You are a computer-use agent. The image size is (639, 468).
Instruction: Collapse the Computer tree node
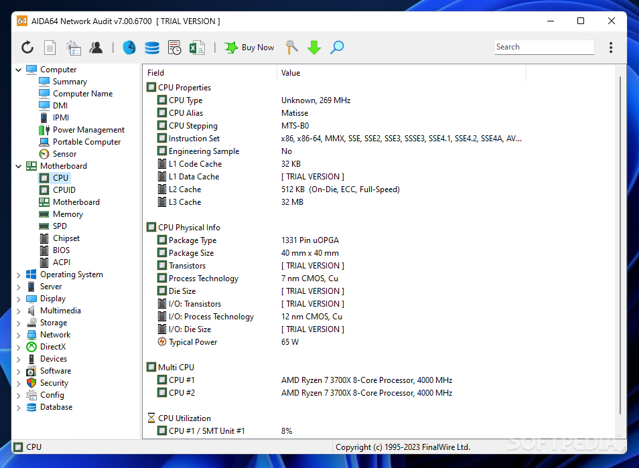pos(18,70)
